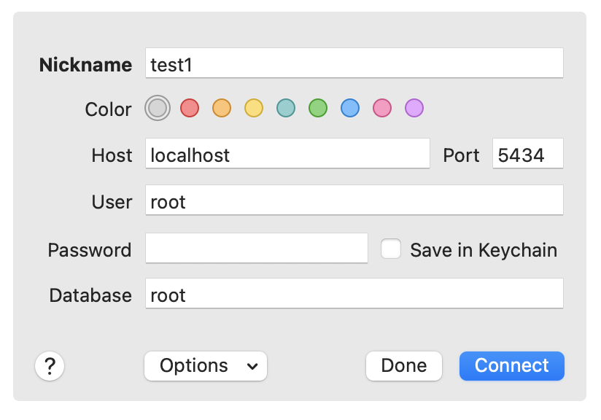Enable Save in Keychain checkbox

pos(391,249)
